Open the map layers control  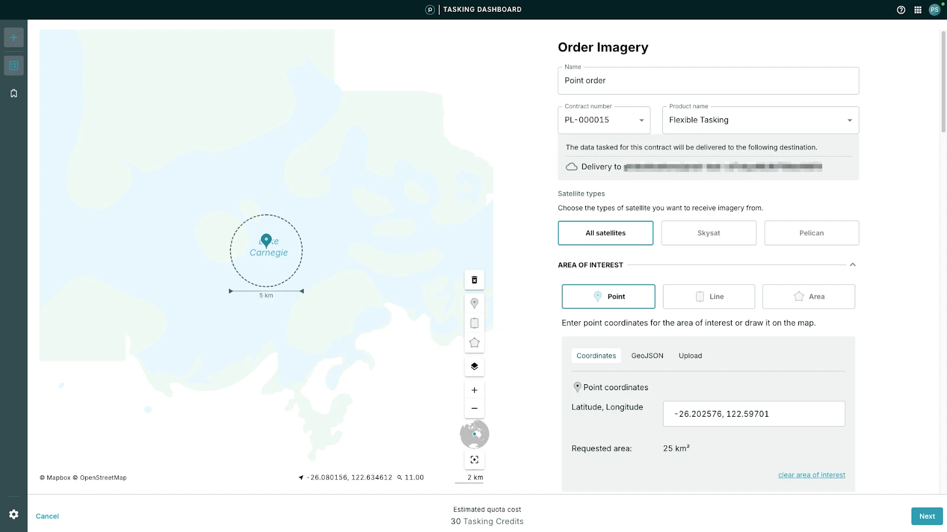click(474, 366)
